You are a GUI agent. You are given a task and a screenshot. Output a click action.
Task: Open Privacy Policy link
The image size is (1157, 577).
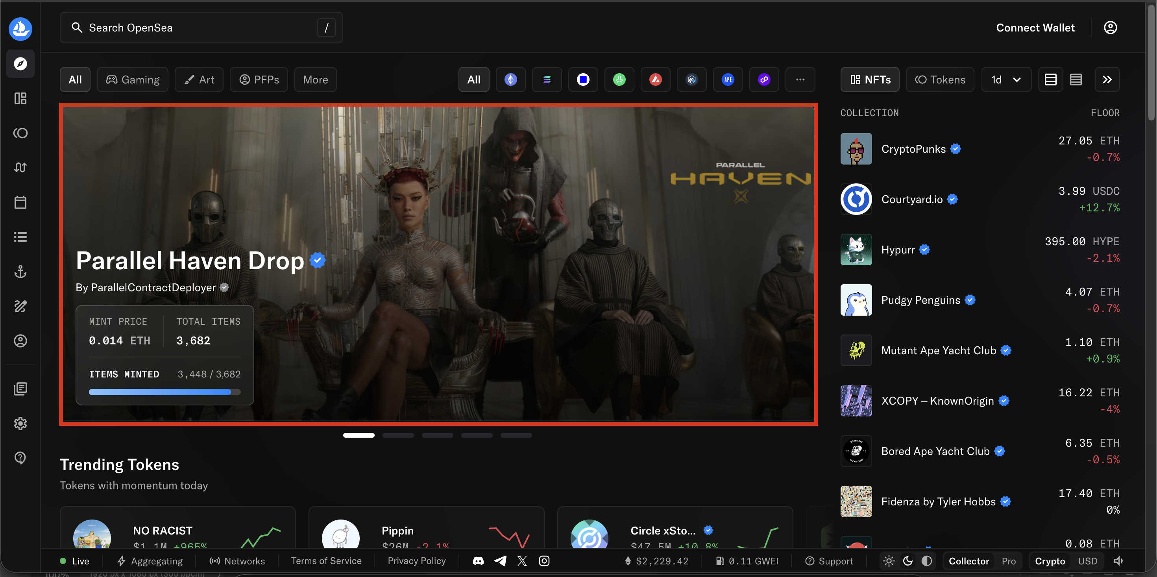(416, 561)
